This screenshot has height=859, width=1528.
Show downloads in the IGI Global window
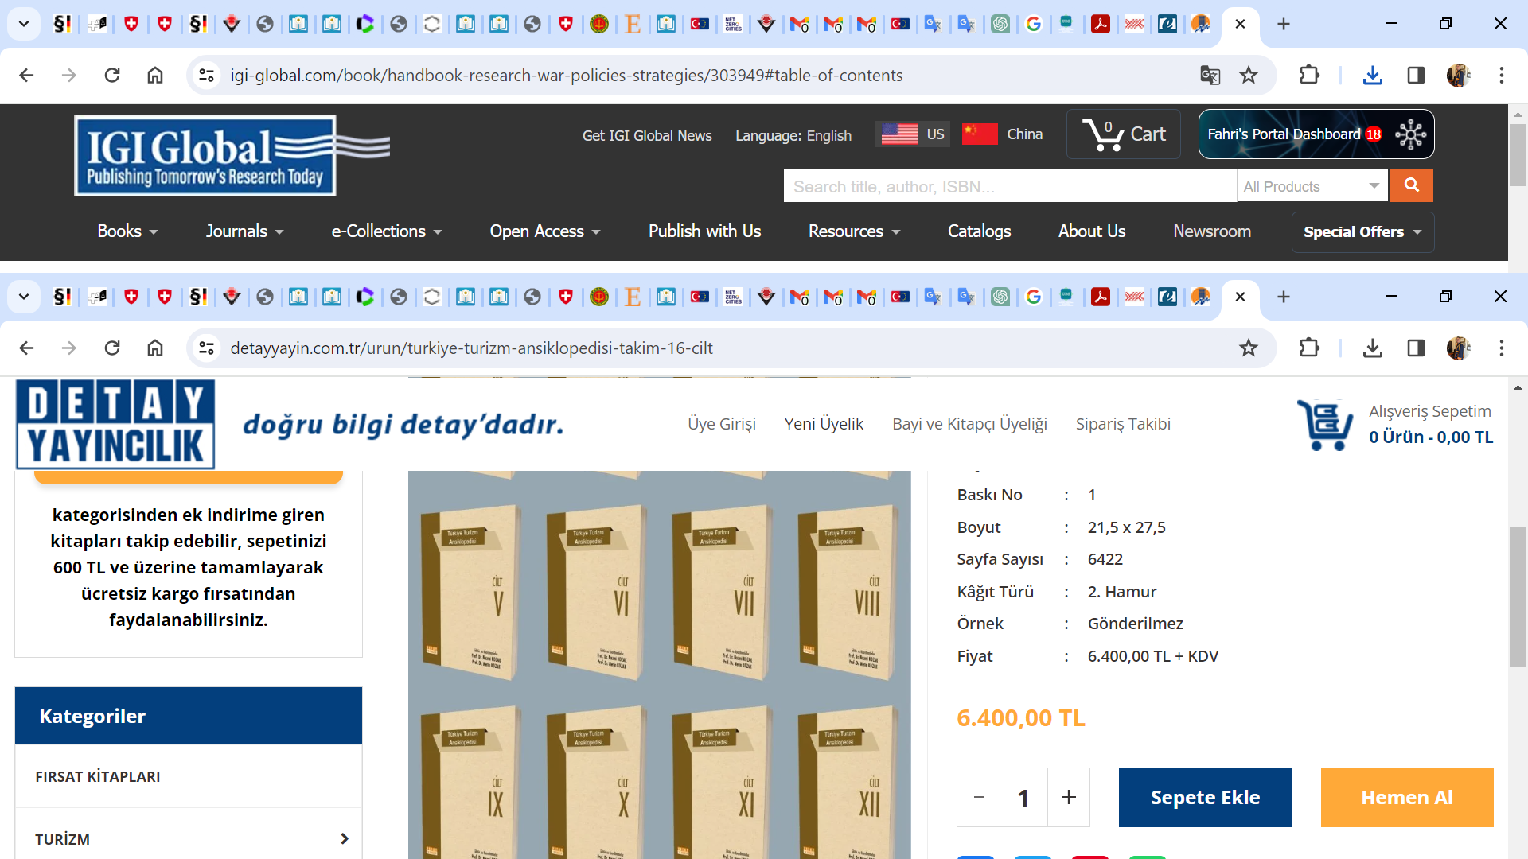point(1373,75)
